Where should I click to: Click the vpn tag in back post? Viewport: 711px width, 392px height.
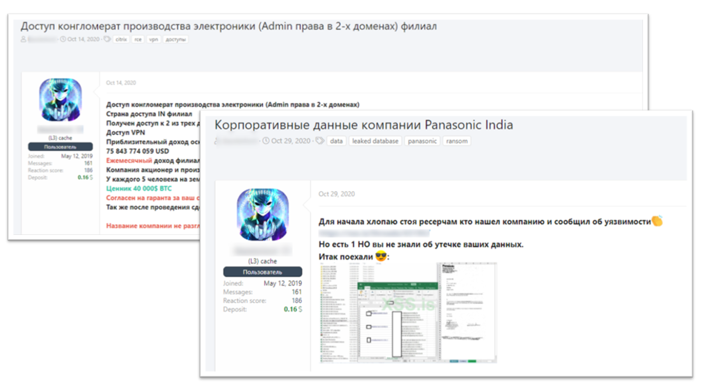pyautogui.click(x=154, y=39)
